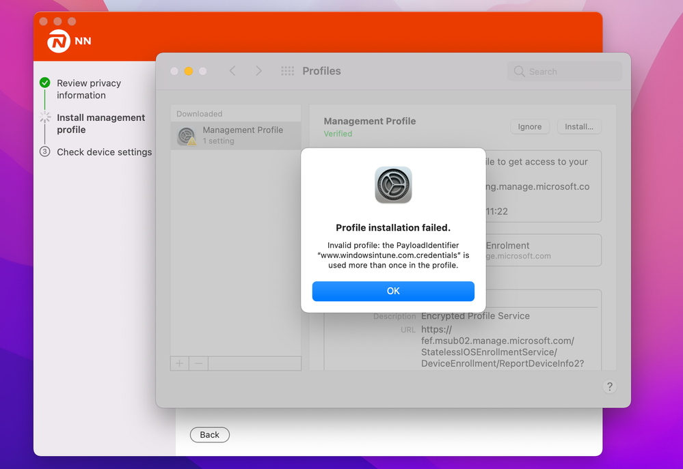Click the spinner beside Install management profile

[x=45, y=117]
